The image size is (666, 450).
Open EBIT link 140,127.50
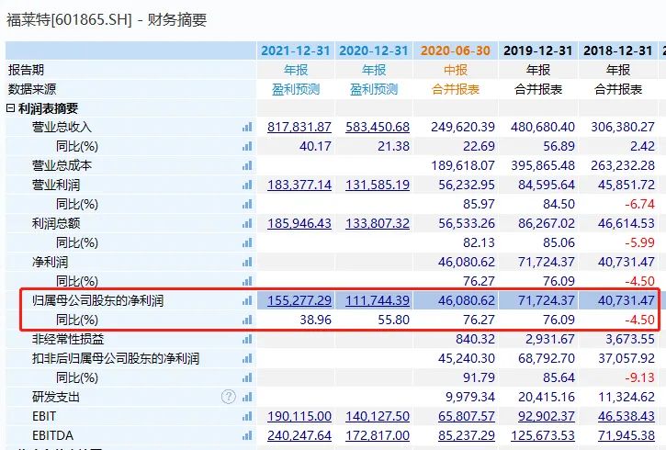(x=378, y=416)
